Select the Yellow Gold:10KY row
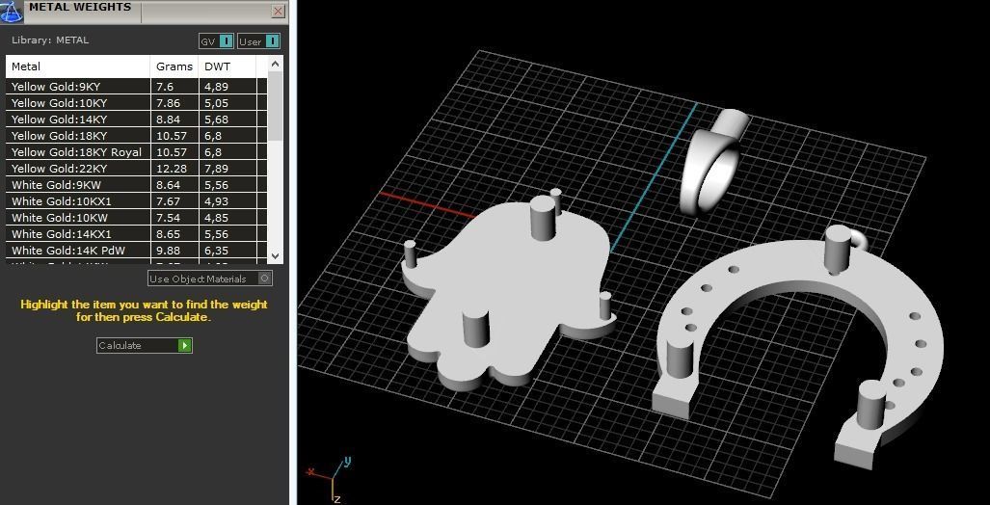 (x=136, y=103)
